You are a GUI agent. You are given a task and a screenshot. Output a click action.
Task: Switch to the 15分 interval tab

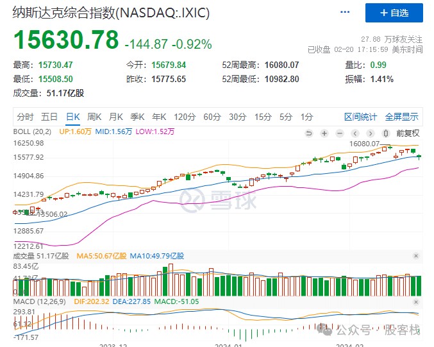tap(263, 117)
